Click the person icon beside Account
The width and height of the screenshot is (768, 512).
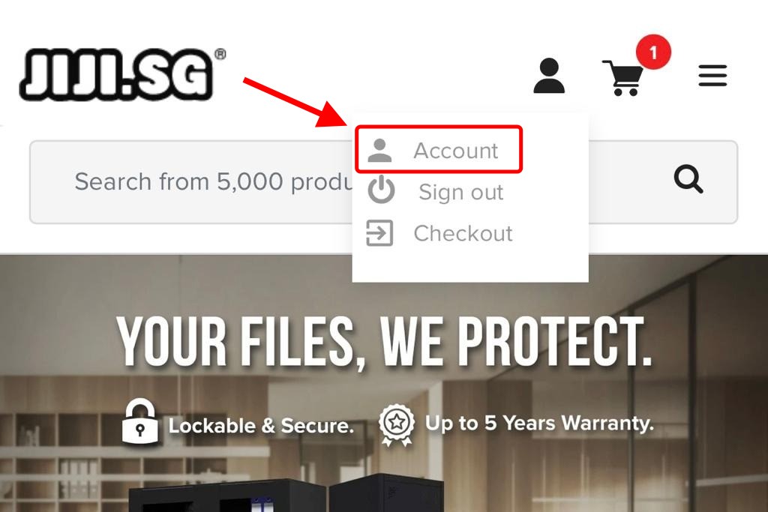click(x=379, y=150)
